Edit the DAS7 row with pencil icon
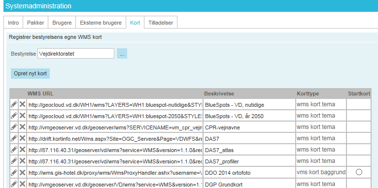Viewport: 378px width, 188px height. coord(14,138)
